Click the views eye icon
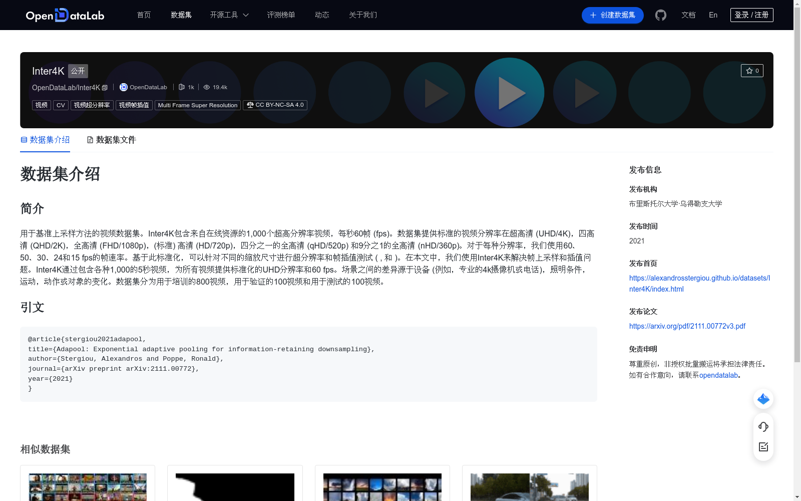Image resolution: width=801 pixels, height=501 pixels. 206,87
